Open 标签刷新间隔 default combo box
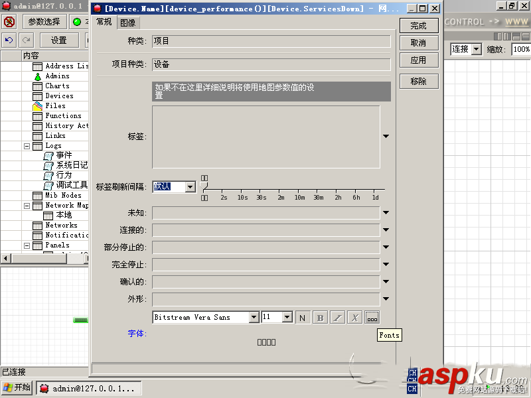The image size is (531, 398). click(174, 187)
